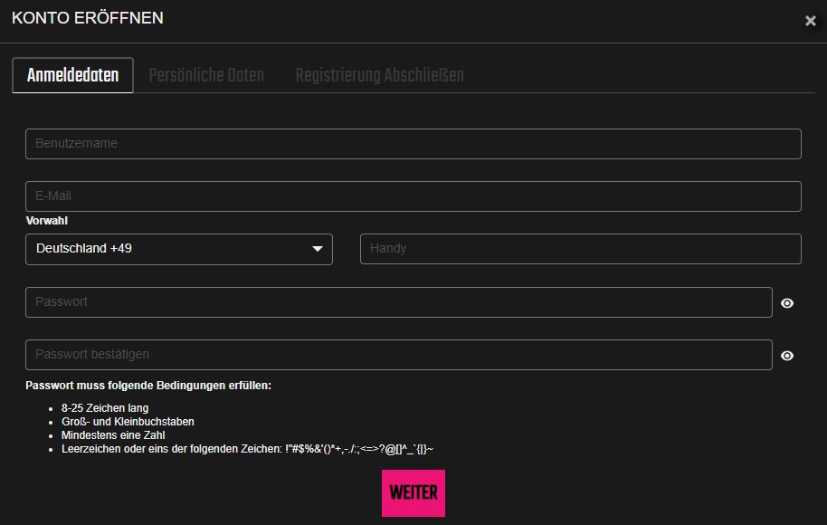Toggle visibility of Passwort bestätigen field
Viewport: 827px width, 525px height.
[787, 356]
